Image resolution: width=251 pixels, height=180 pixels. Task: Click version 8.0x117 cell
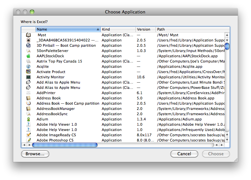coord(144,135)
